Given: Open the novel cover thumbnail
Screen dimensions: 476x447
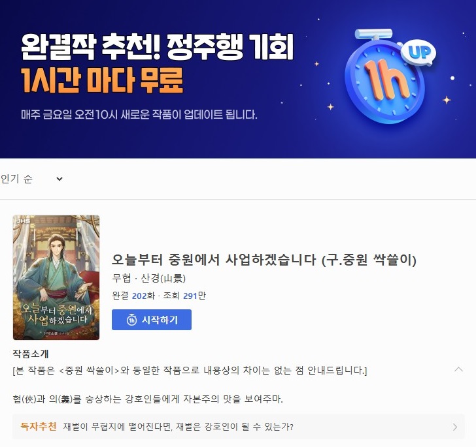Looking at the screenshot, I should (56, 277).
